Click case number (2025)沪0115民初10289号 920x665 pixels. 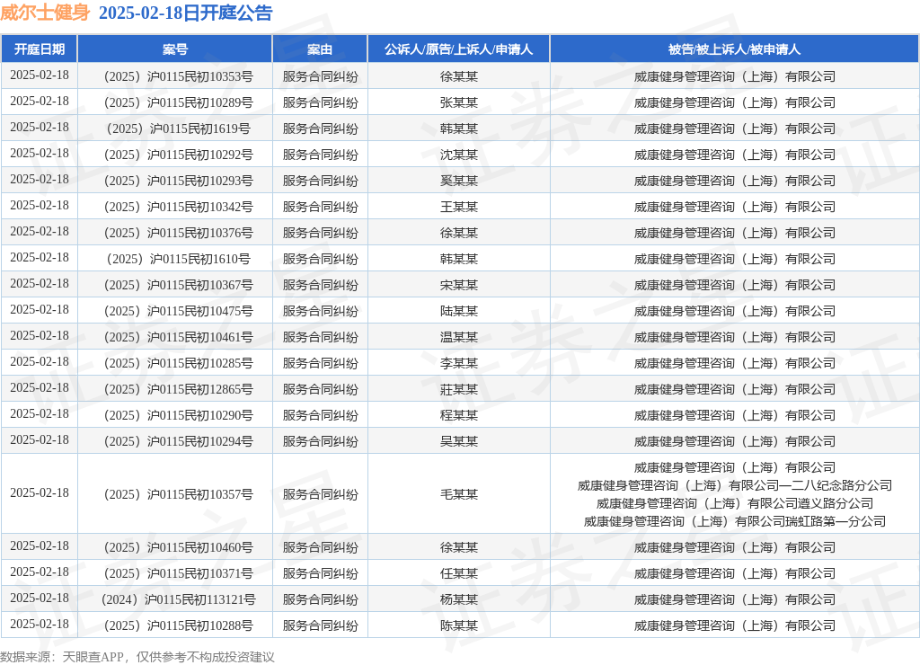[179, 102]
